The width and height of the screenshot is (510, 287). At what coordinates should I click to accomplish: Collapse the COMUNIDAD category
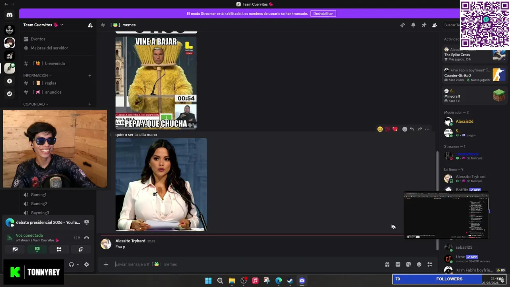tap(36, 104)
